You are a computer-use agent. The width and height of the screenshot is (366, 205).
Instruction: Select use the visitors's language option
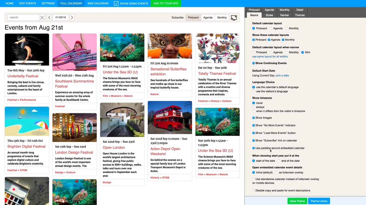point(254,91)
